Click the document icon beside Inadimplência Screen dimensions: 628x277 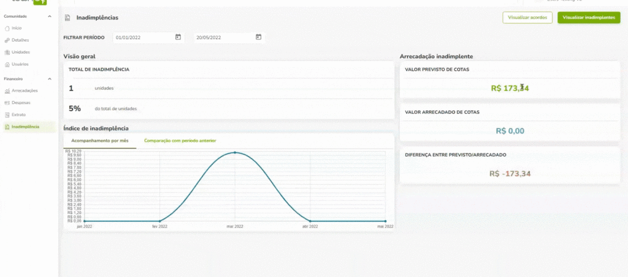click(7, 127)
